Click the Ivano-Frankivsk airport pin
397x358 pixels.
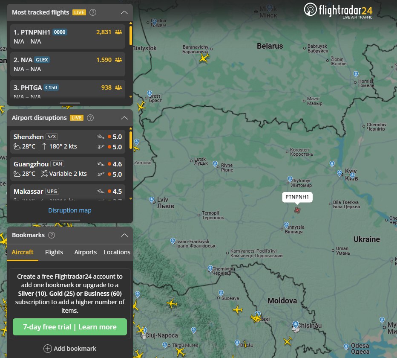click(173, 241)
